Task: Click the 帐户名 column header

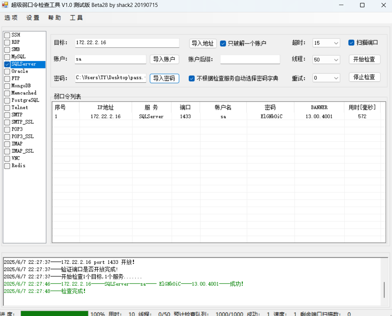Action: pyautogui.click(x=223, y=108)
